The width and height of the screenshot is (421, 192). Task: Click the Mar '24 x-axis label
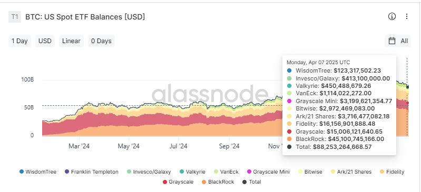click(x=79, y=146)
